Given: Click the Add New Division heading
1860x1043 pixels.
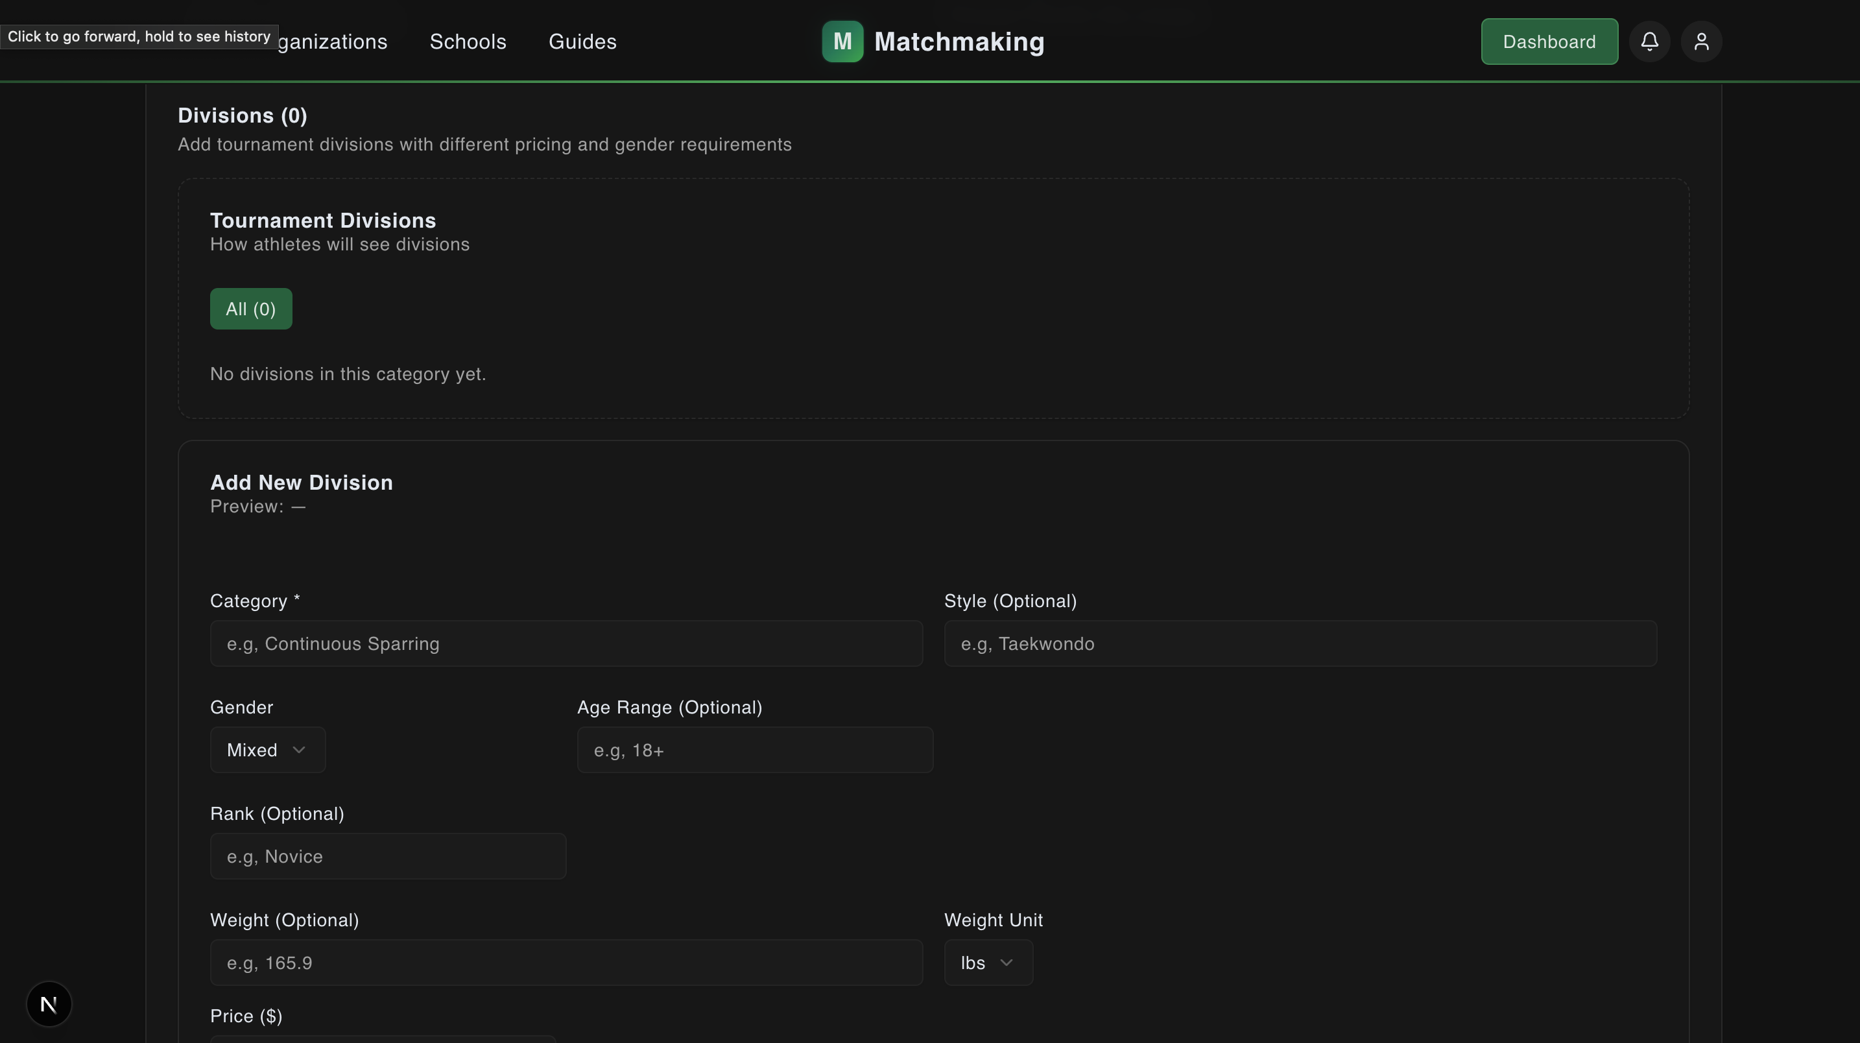Looking at the screenshot, I should click(x=302, y=483).
